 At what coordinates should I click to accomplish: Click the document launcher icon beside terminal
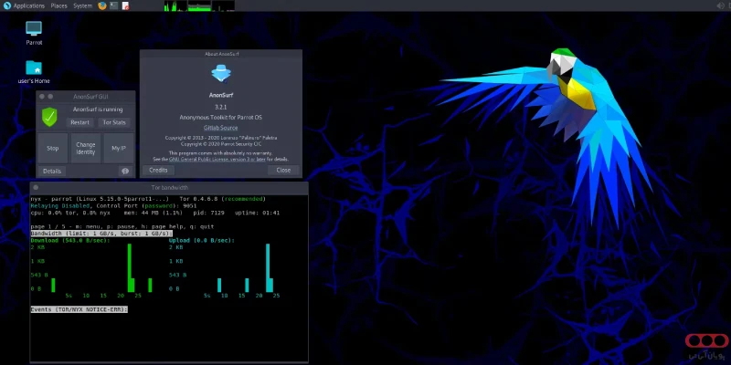[x=125, y=6]
